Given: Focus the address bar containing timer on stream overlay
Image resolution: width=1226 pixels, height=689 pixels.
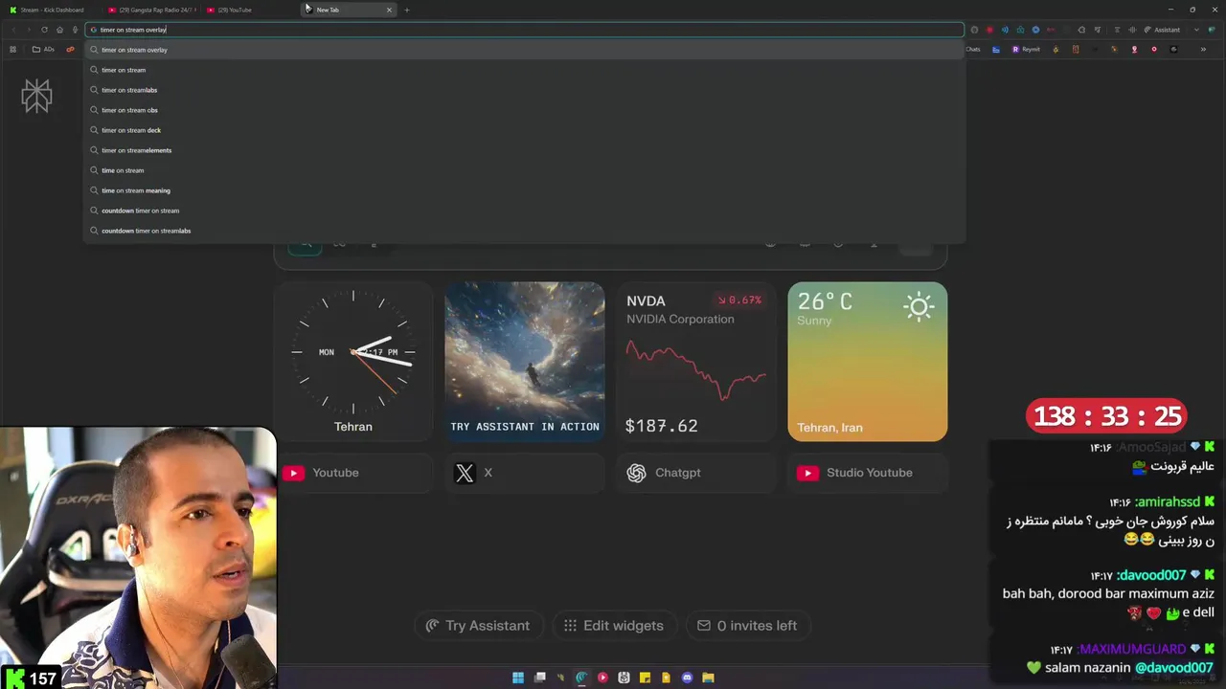Looking at the screenshot, I should [x=524, y=30].
